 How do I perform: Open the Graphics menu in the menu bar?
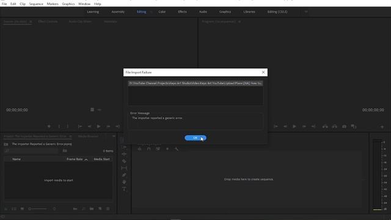[68, 4]
